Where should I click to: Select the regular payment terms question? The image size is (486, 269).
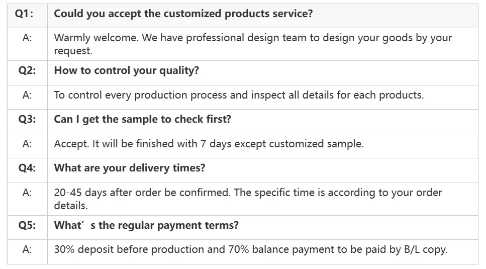click(146, 225)
